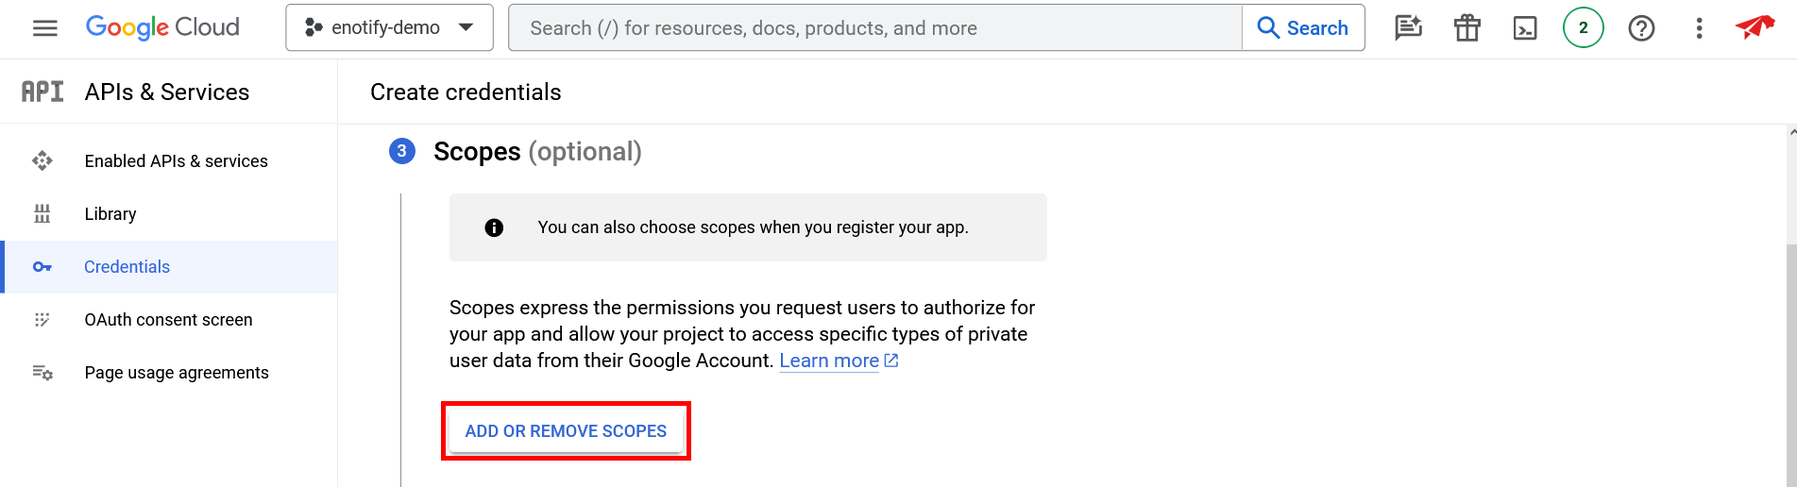Viewport: 1797px width, 487px height.
Task: Click the red account avatar
Action: 1755,27
